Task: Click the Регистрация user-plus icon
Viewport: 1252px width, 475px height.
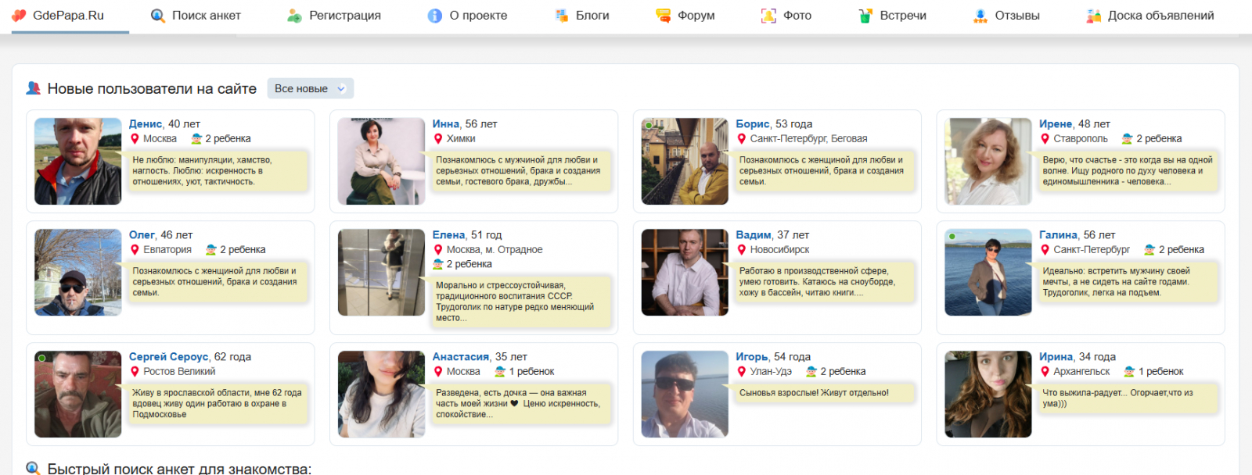Action: [x=295, y=16]
